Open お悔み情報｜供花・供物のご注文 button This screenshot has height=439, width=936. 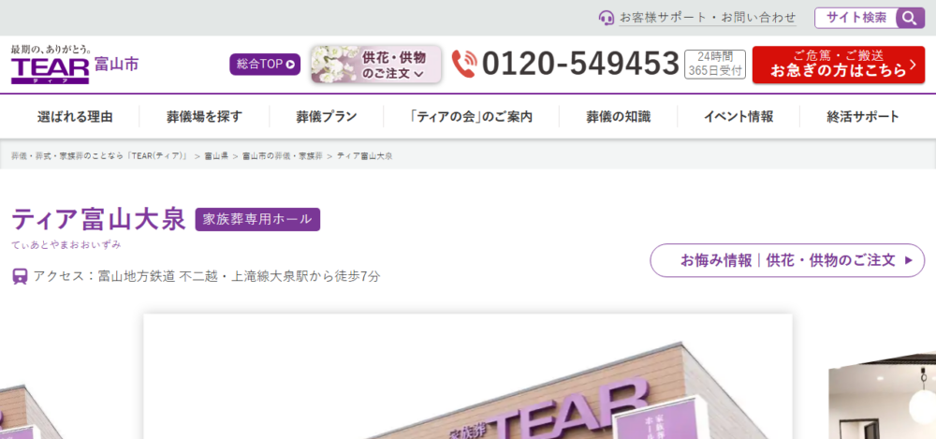point(787,260)
